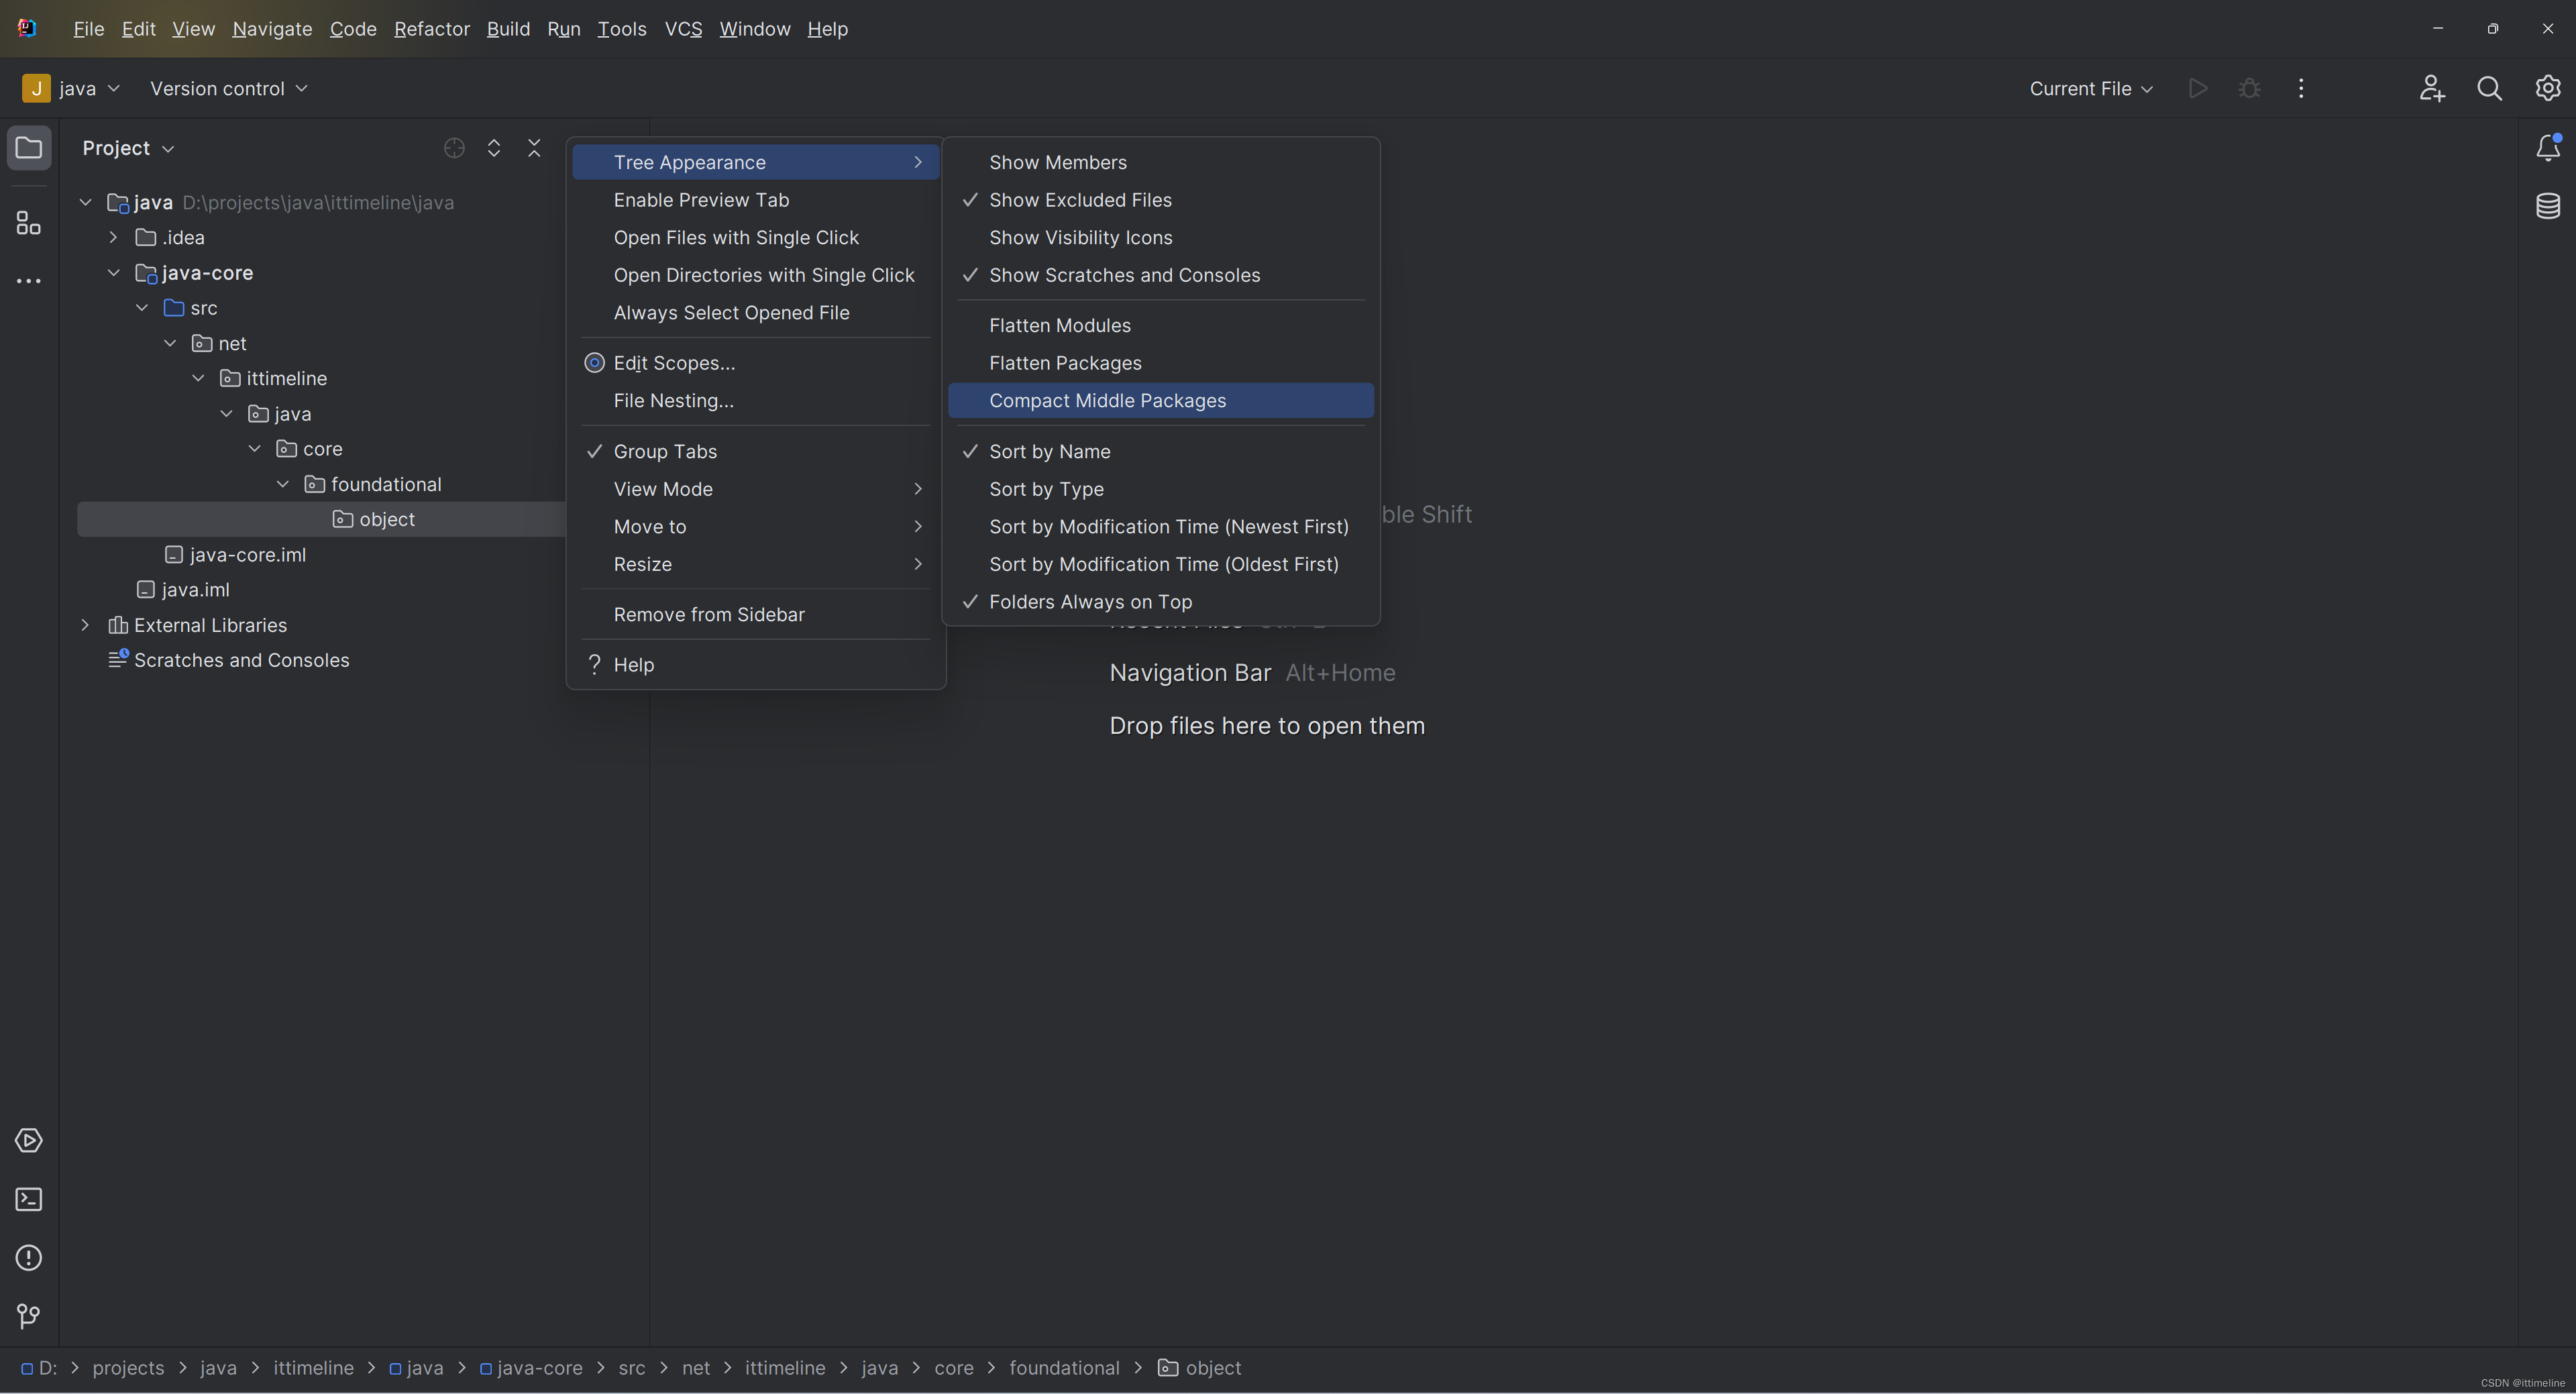Open the Navigate menu

point(272,29)
